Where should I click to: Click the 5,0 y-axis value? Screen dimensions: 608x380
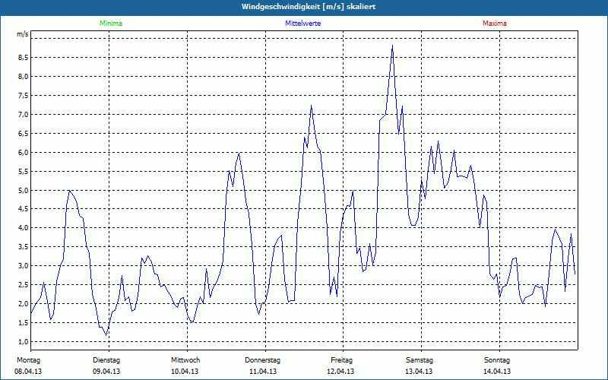pos(23,191)
